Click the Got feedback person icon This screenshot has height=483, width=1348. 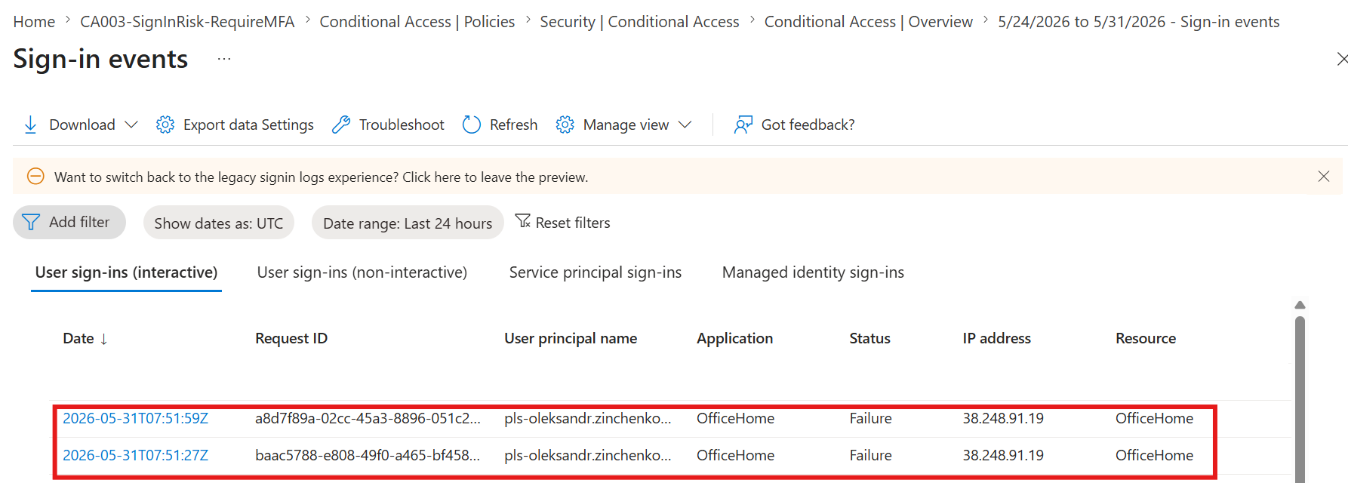743,125
